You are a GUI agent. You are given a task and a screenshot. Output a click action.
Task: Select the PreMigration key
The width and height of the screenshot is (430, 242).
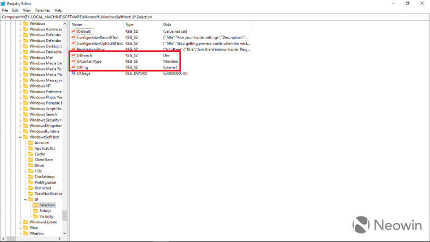click(x=45, y=182)
